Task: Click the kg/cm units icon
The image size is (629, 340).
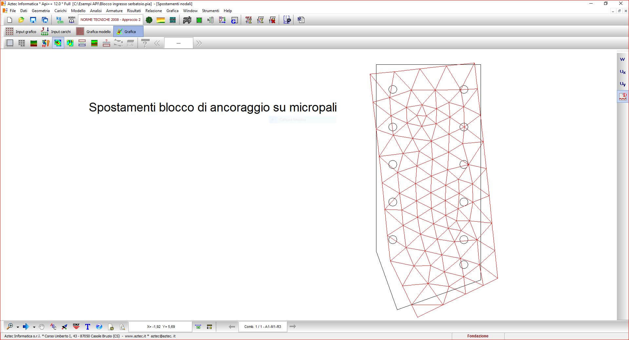Action: click(x=60, y=20)
